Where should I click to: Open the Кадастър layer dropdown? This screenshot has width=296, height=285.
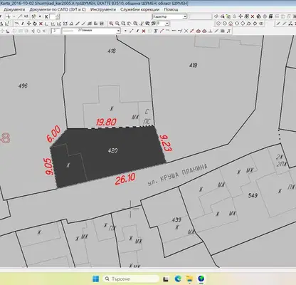(169, 16)
